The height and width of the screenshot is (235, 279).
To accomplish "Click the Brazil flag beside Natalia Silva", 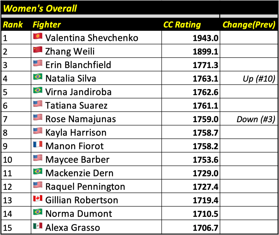I will point(38,77).
